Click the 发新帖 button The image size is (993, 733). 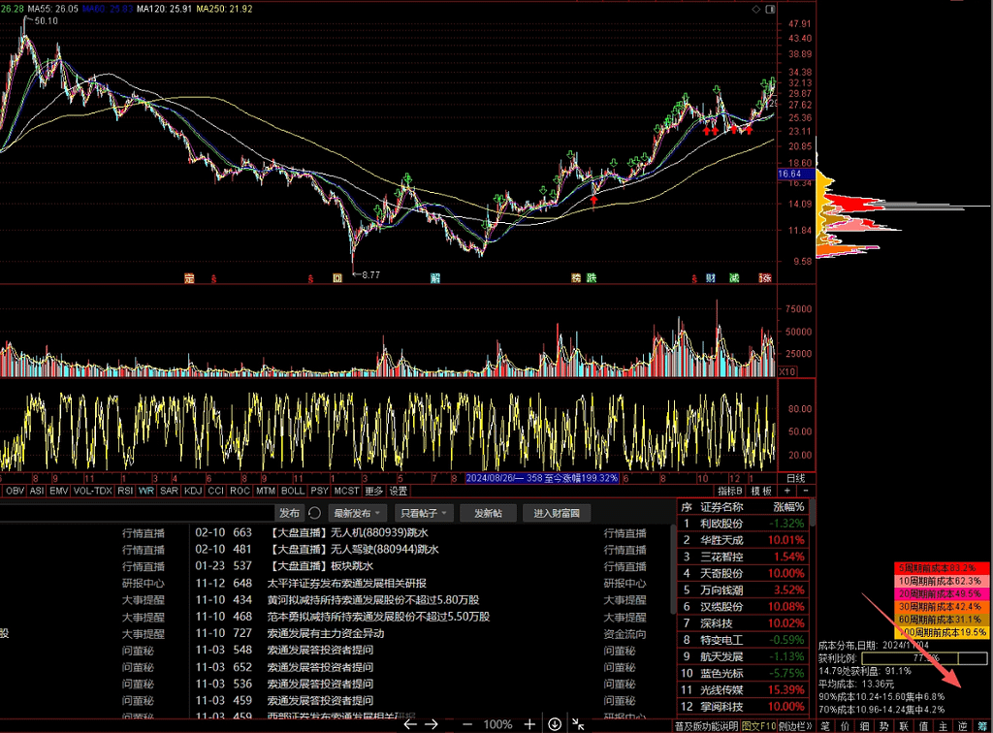[488, 513]
